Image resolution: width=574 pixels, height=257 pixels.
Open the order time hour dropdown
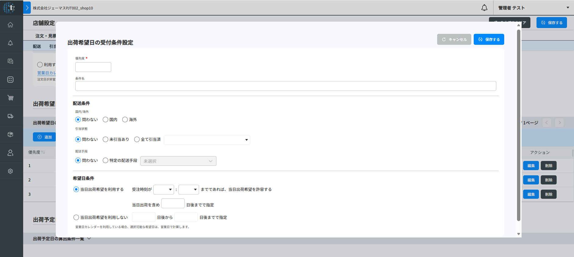[164, 190]
